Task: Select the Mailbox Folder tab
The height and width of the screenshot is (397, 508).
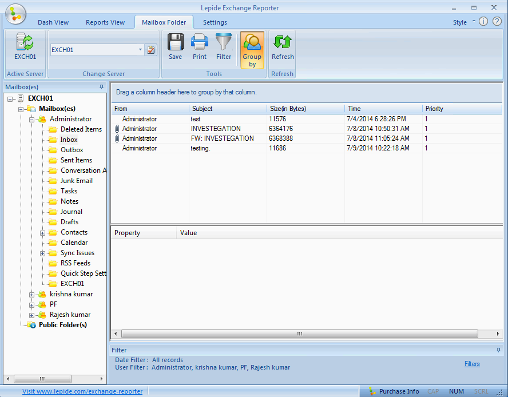Action: pyautogui.click(x=164, y=22)
